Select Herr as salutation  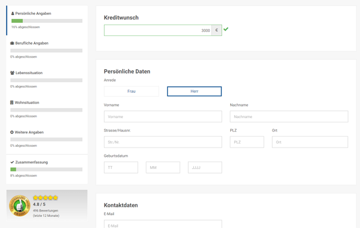click(194, 91)
